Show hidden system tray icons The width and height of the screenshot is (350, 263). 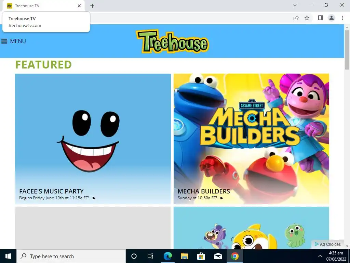click(x=320, y=256)
